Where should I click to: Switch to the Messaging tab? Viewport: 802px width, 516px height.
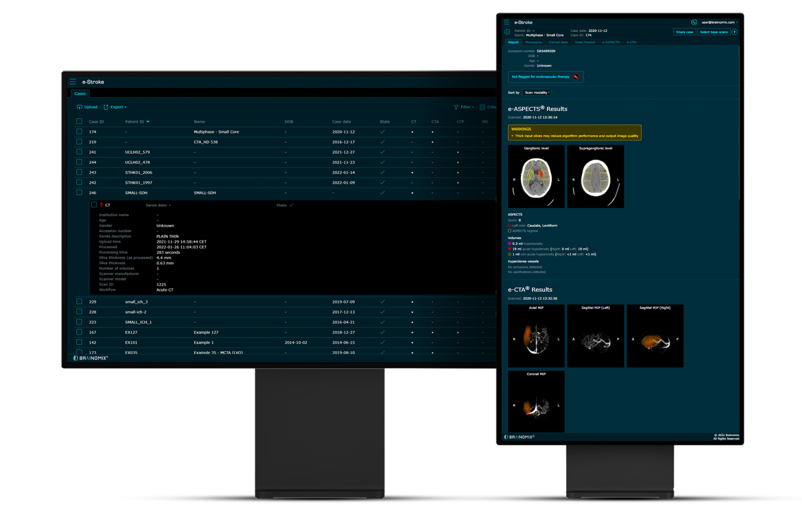tap(533, 42)
